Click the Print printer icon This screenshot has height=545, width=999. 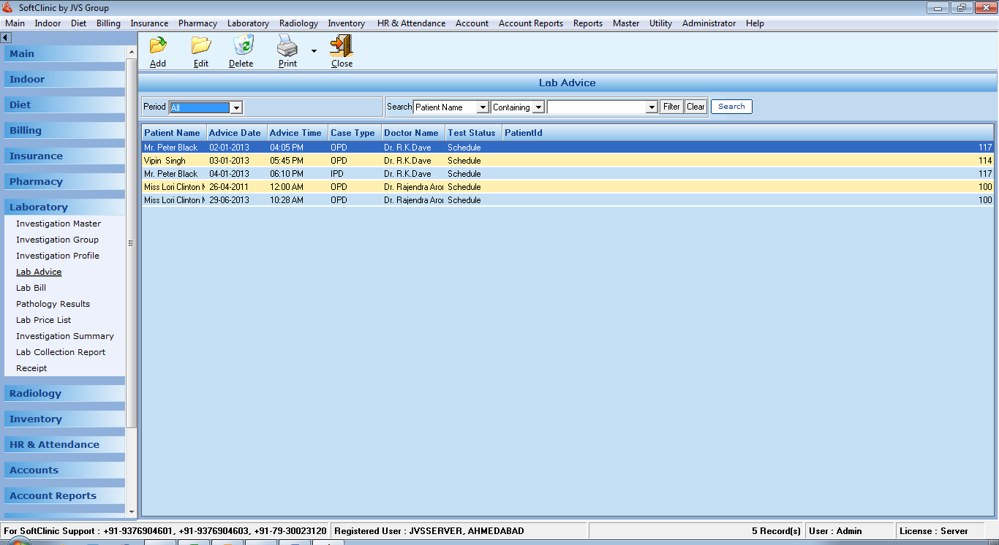pos(287,47)
